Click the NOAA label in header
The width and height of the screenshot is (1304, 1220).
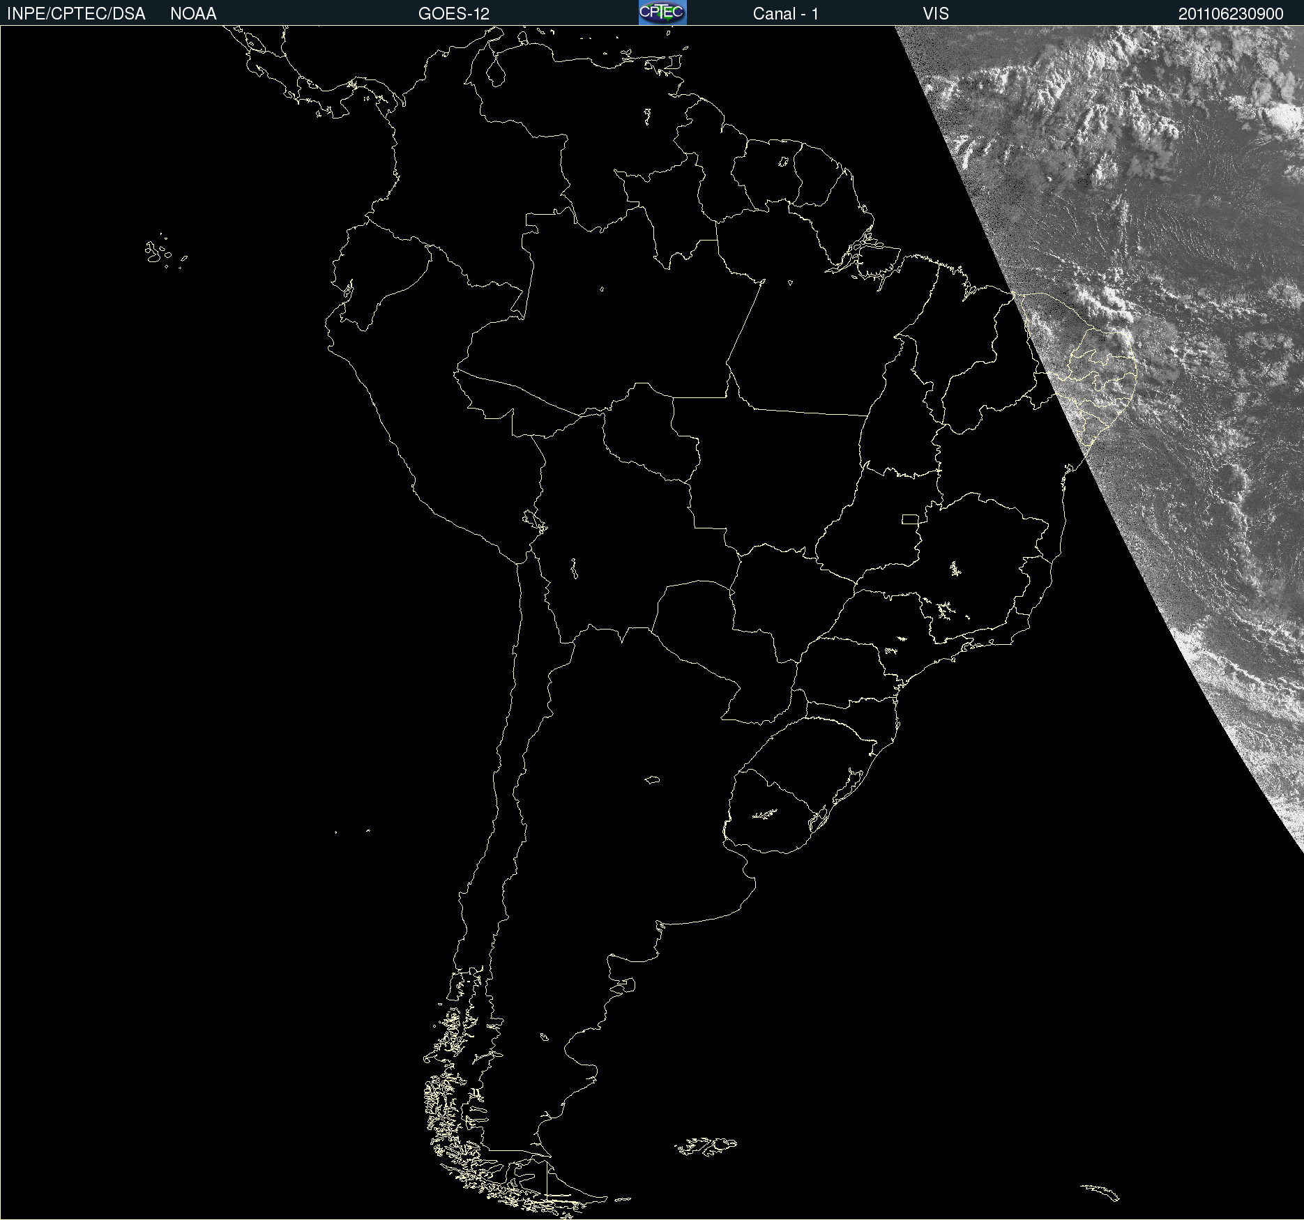point(193,14)
